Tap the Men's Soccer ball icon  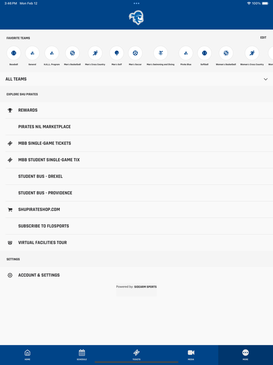pyautogui.click(x=136, y=53)
